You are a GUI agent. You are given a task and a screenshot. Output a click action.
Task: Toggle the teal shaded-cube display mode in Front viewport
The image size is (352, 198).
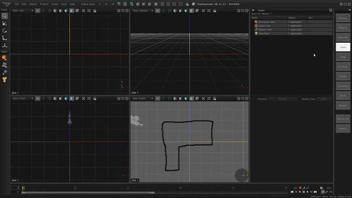click(66, 98)
